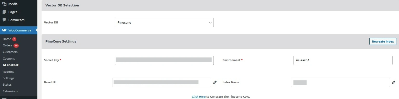Click the Index Name field

tap(340, 82)
